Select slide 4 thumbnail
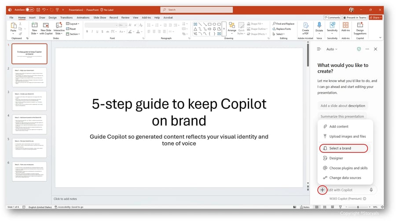Viewport: 396px width, 221px height. coord(29,124)
